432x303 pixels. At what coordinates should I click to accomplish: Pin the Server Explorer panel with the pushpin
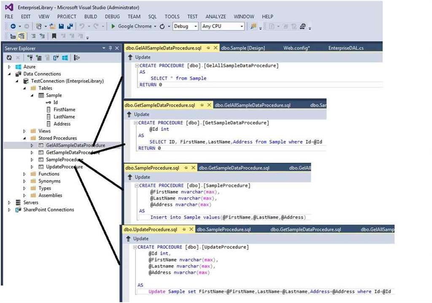110,48
